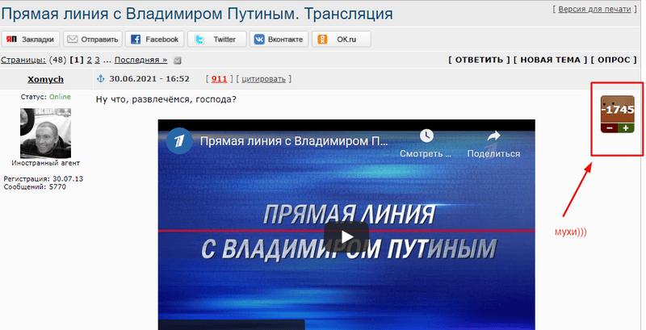Click the -1745 post rating value
Screen dimensions: 646x330
coord(618,110)
